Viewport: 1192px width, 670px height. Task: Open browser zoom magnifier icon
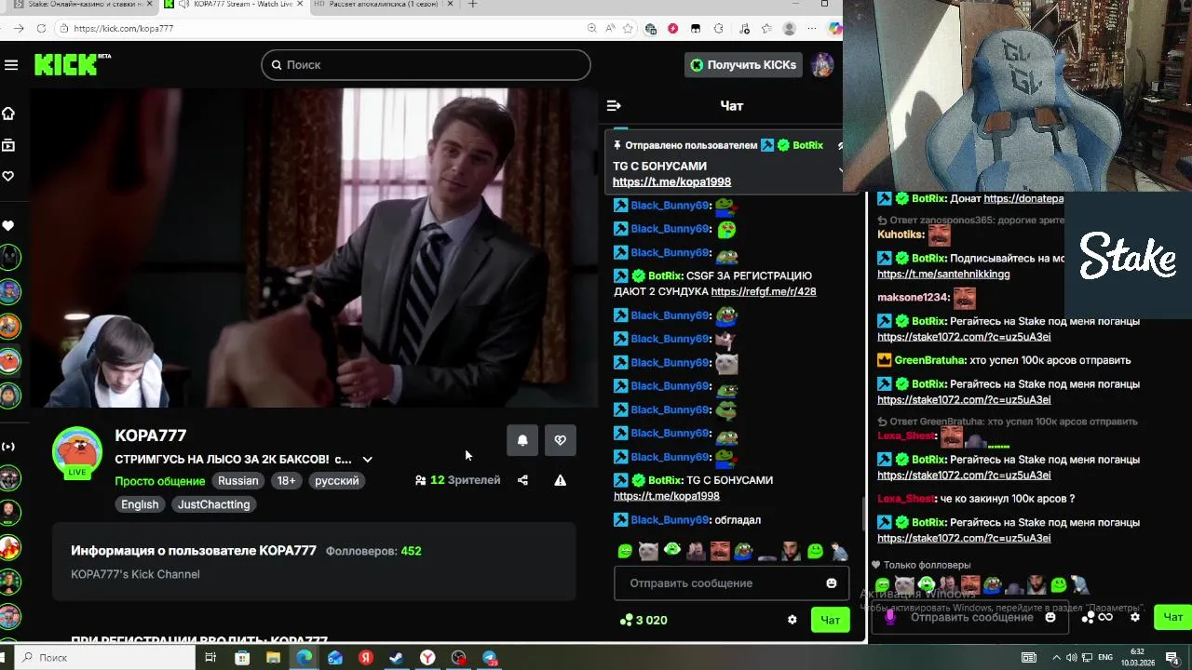pos(592,28)
